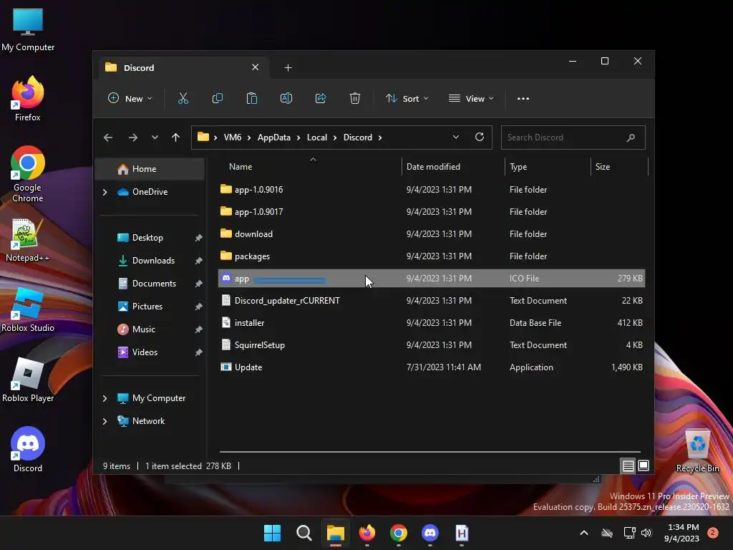Go forward with the right arrow

coord(132,137)
